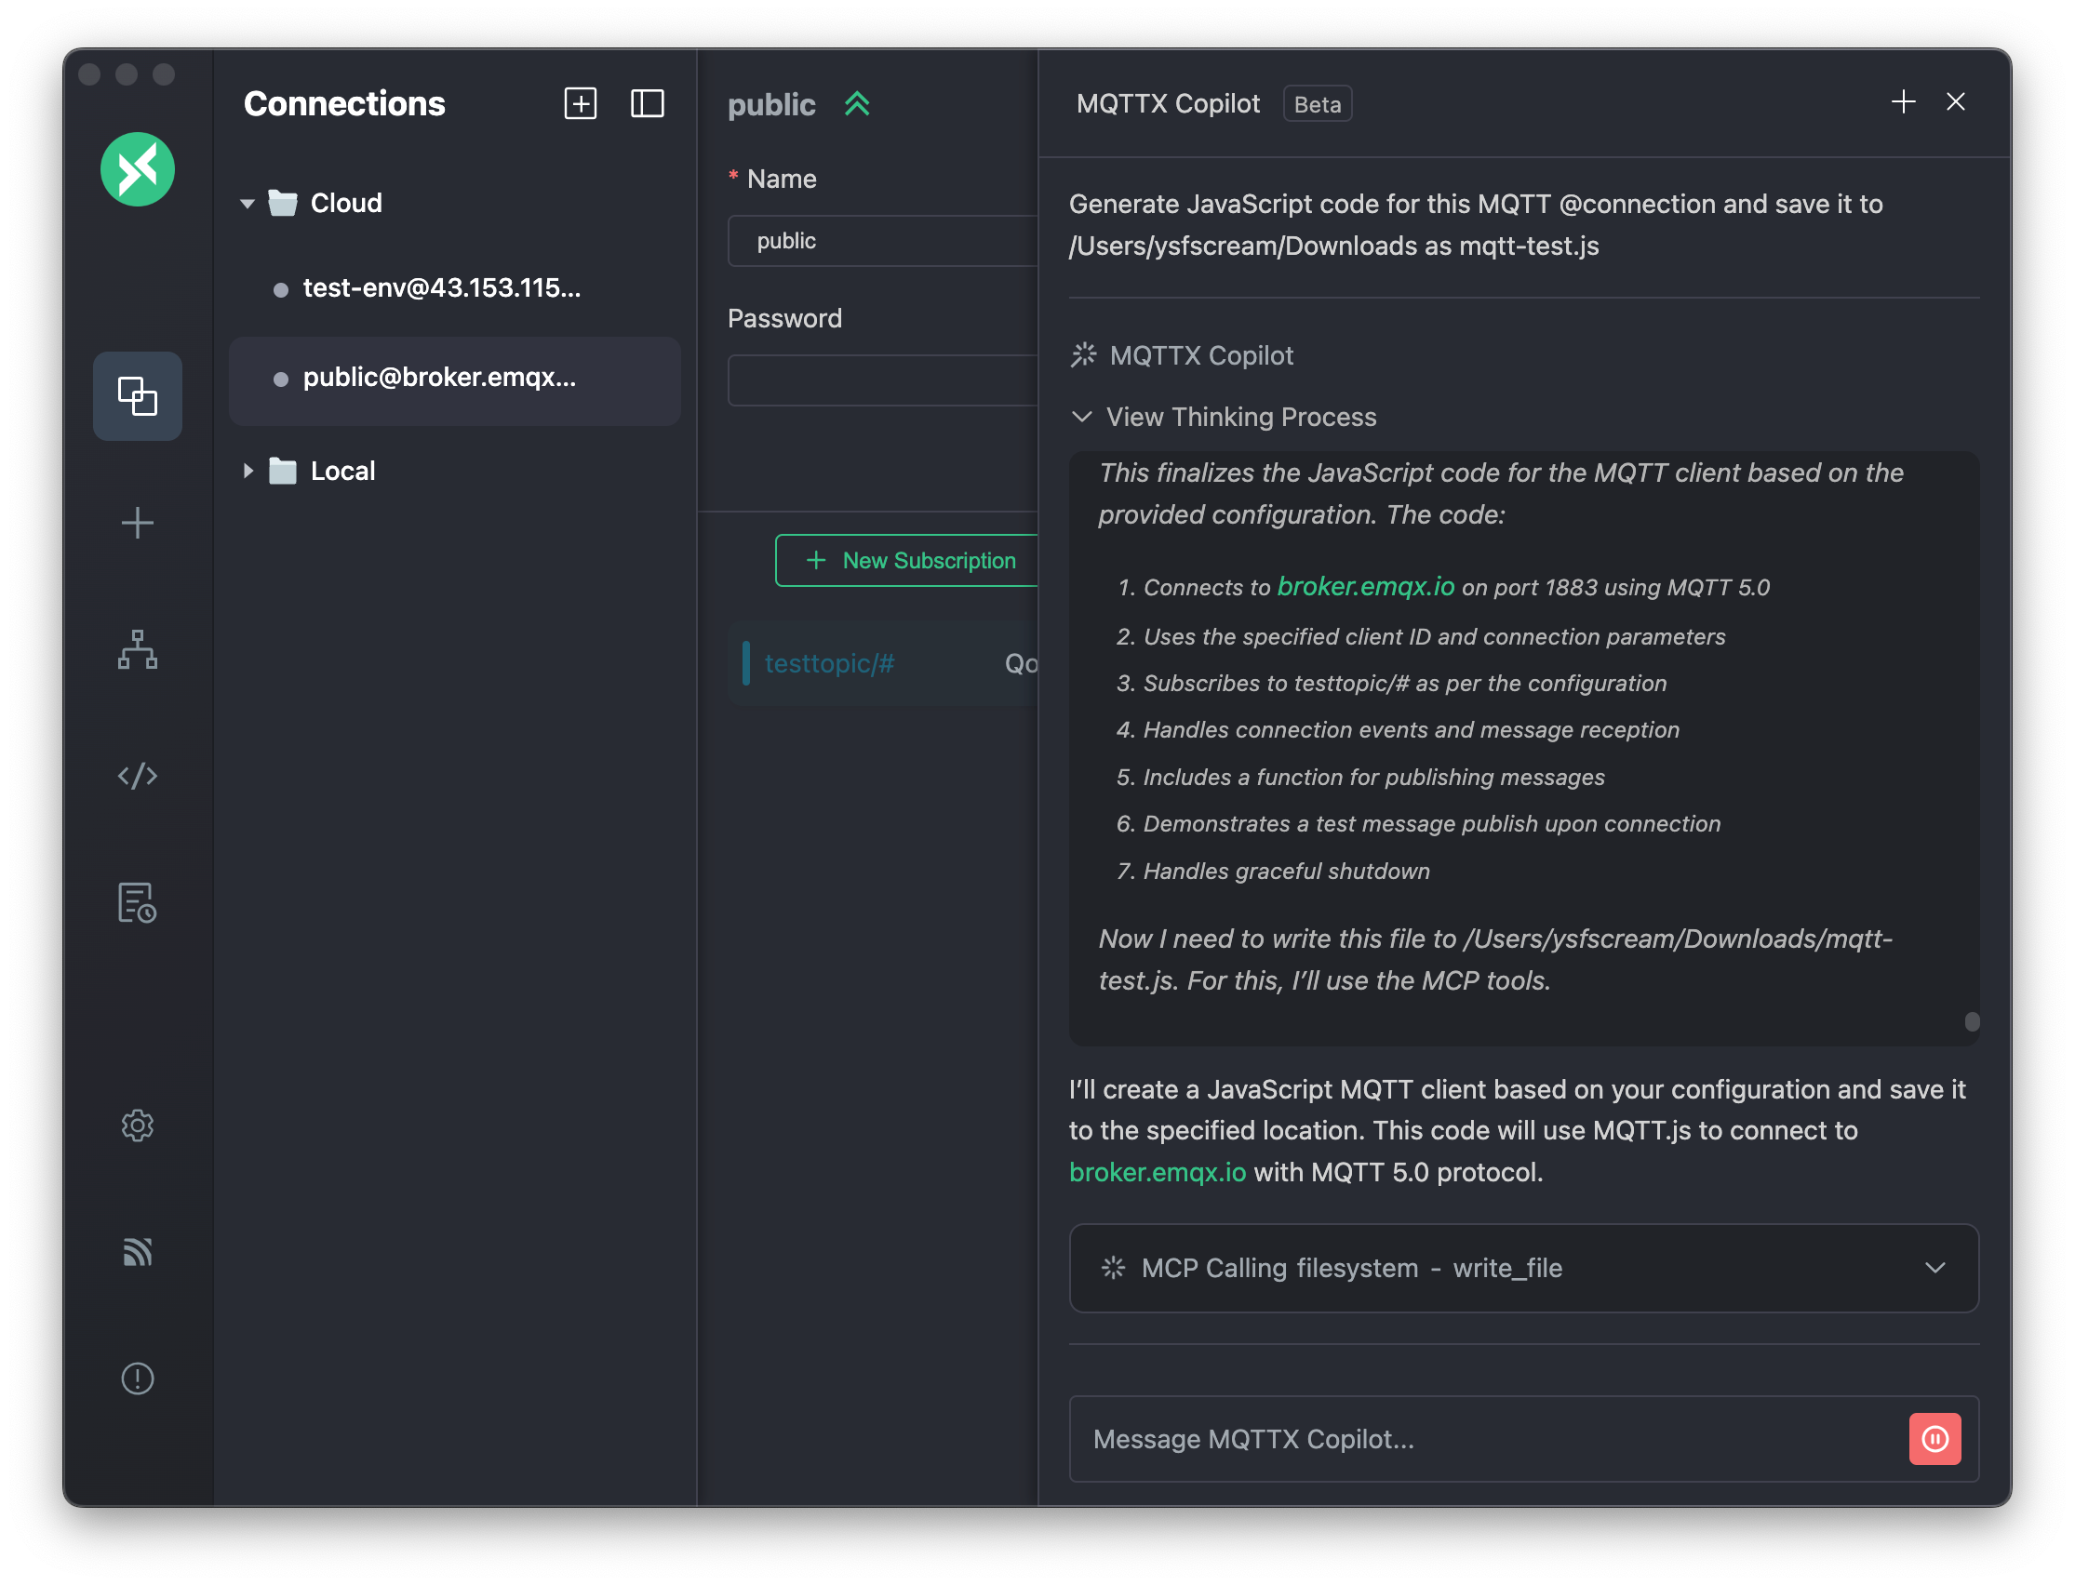Select the test-env@43.153.115 connection
The height and width of the screenshot is (1585, 2075).
441,287
